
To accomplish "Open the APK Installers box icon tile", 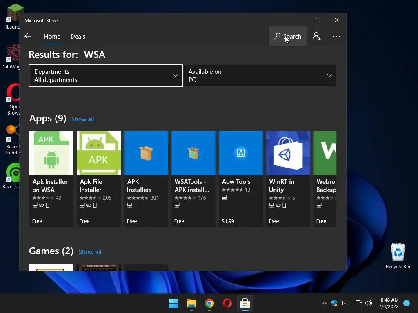I will coord(146,153).
